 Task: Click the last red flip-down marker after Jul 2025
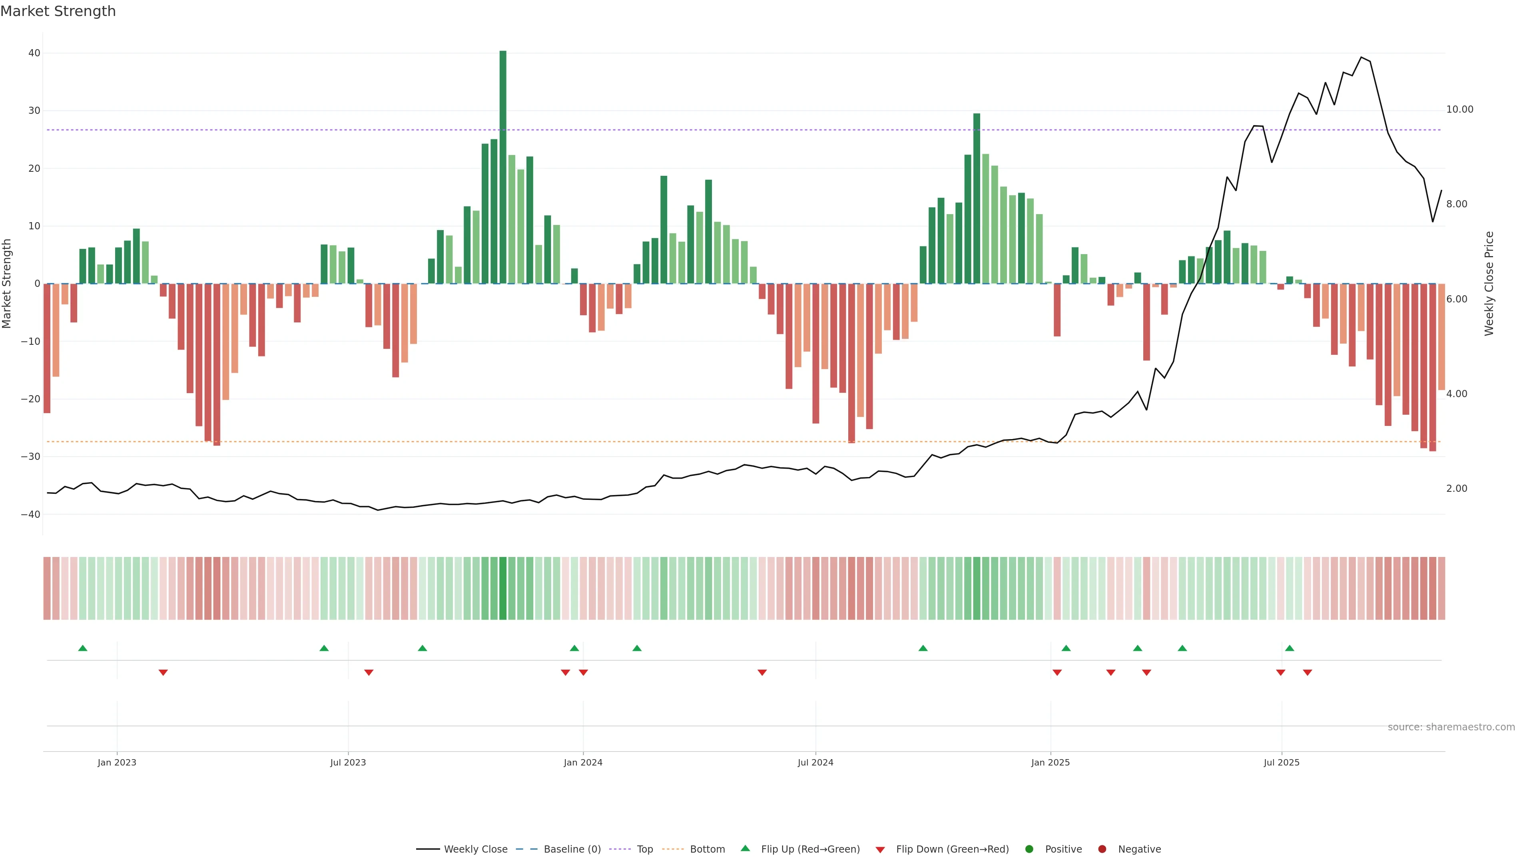point(1308,672)
